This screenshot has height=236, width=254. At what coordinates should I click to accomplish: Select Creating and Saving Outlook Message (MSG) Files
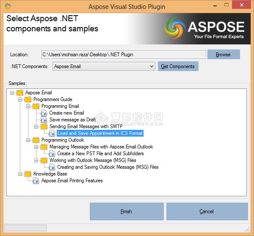(x=108, y=167)
